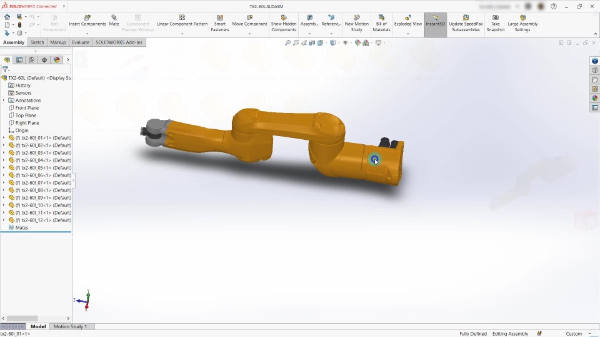Select tx2-60l_03<1> component
600x337 pixels.
point(40,152)
